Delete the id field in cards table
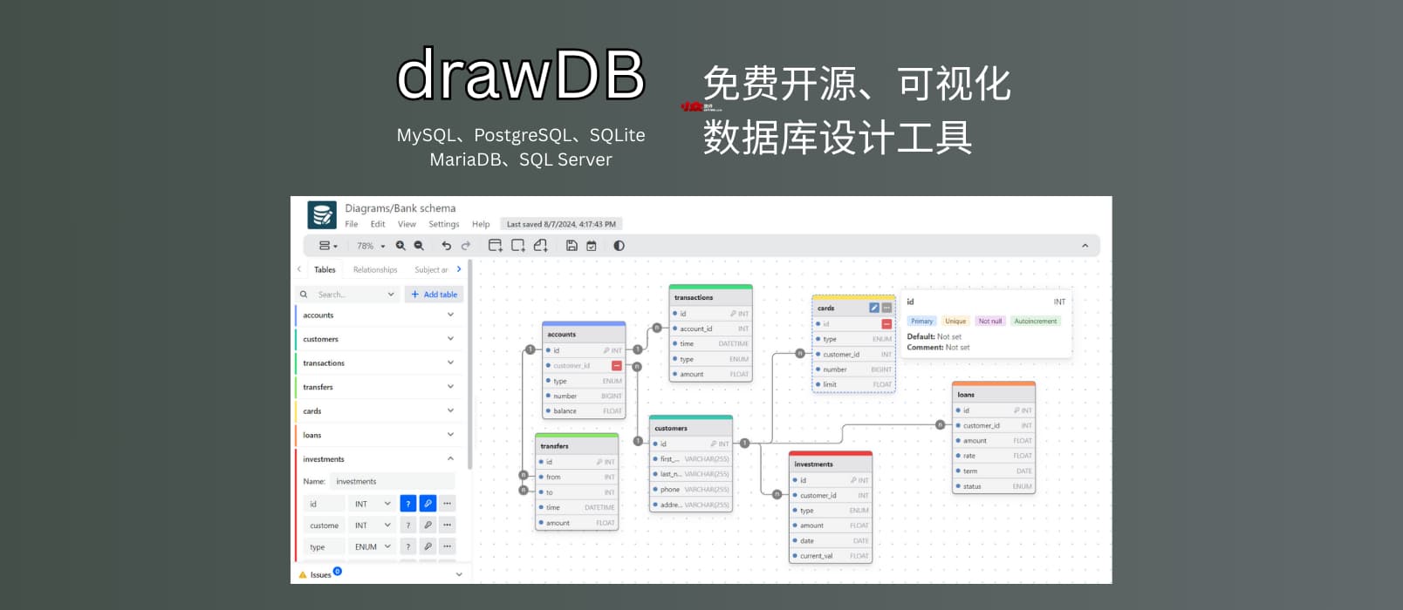The width and height of the screenshot is (1403, 610). [886, 323]
